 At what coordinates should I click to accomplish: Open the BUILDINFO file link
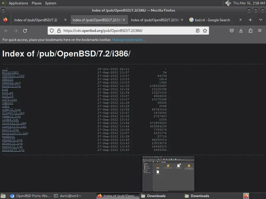coord(10,73)
